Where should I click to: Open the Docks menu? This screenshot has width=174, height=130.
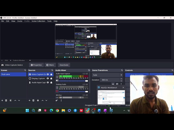coord(20,21)
